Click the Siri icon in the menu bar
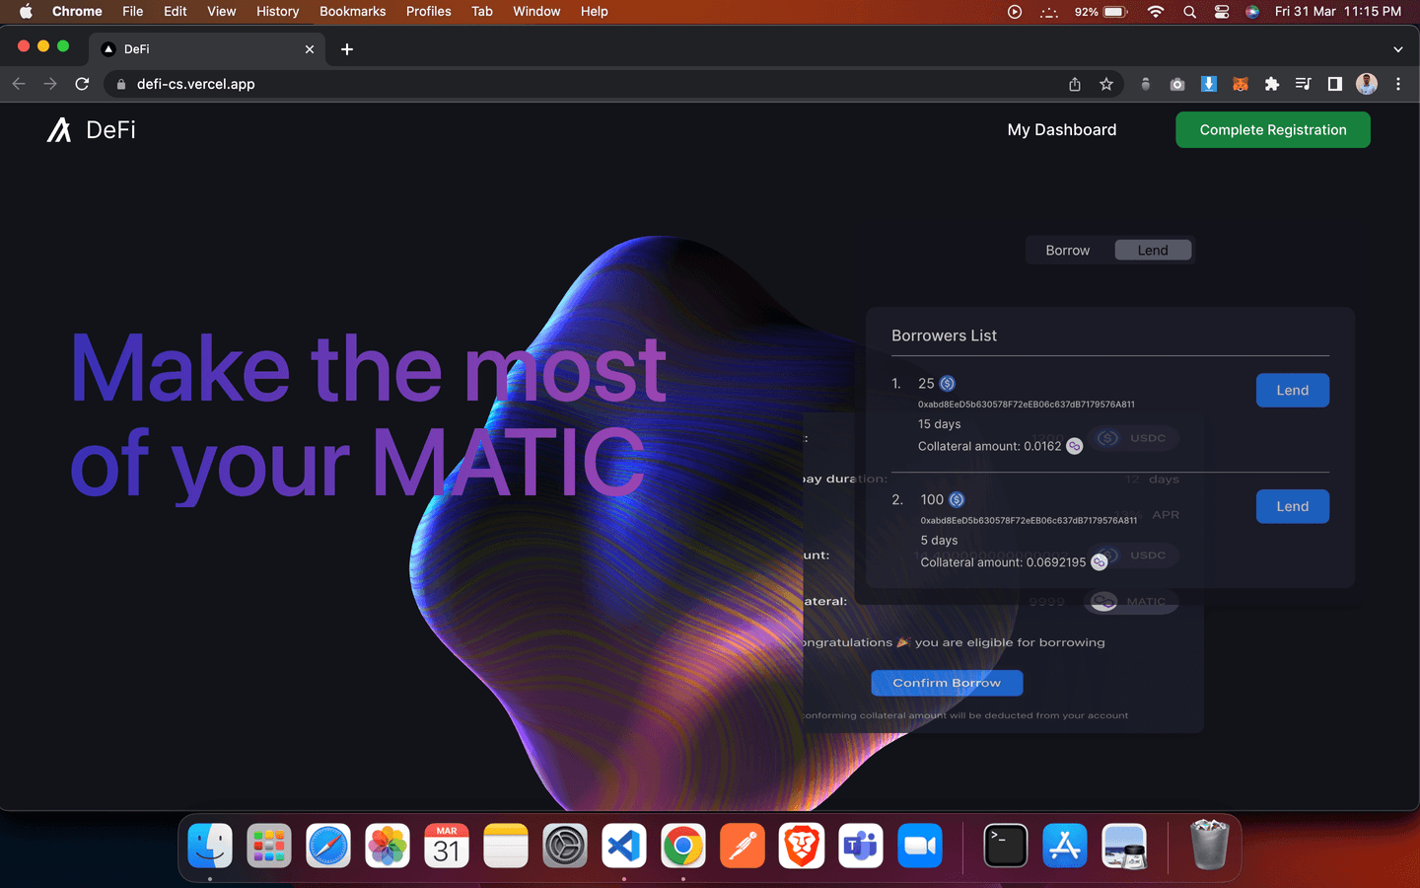Image resolution: width=1420 pixels, height=888 pixels. click(x=1252, y=12)
